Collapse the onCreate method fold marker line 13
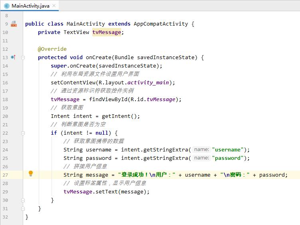This screenshot has width=300, height=225. [23, 58]
